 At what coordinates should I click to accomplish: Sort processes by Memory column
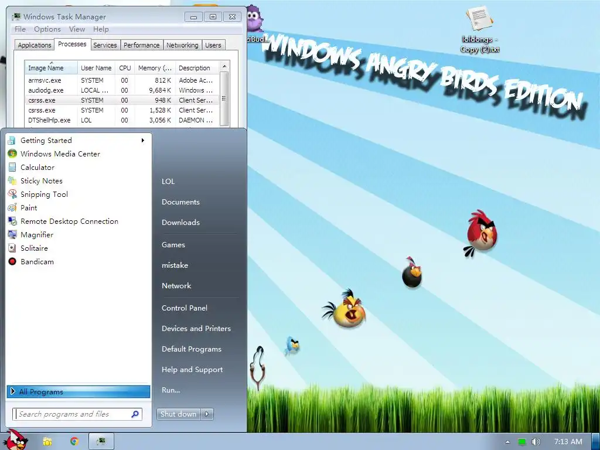[155, 68]
